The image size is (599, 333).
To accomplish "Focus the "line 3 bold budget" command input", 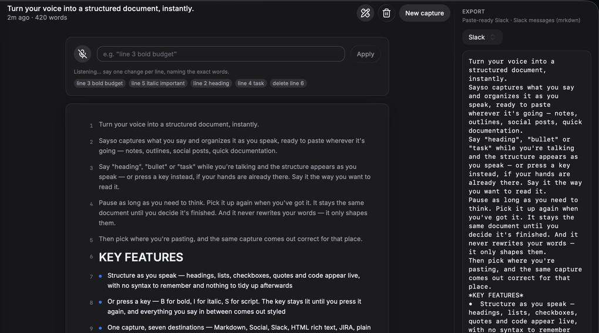I will pos(221,54).
